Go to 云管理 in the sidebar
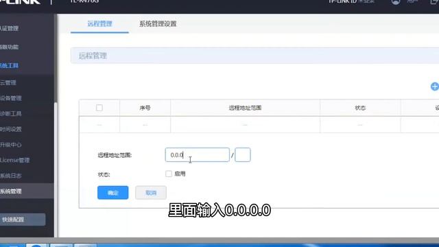The height and width of the screenshot is (247, 439). point(8,82)
